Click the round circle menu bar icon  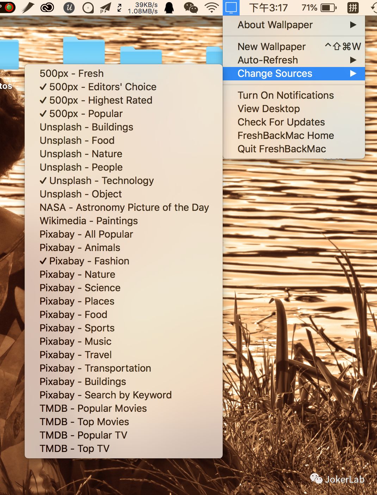(x=88, y=8)
